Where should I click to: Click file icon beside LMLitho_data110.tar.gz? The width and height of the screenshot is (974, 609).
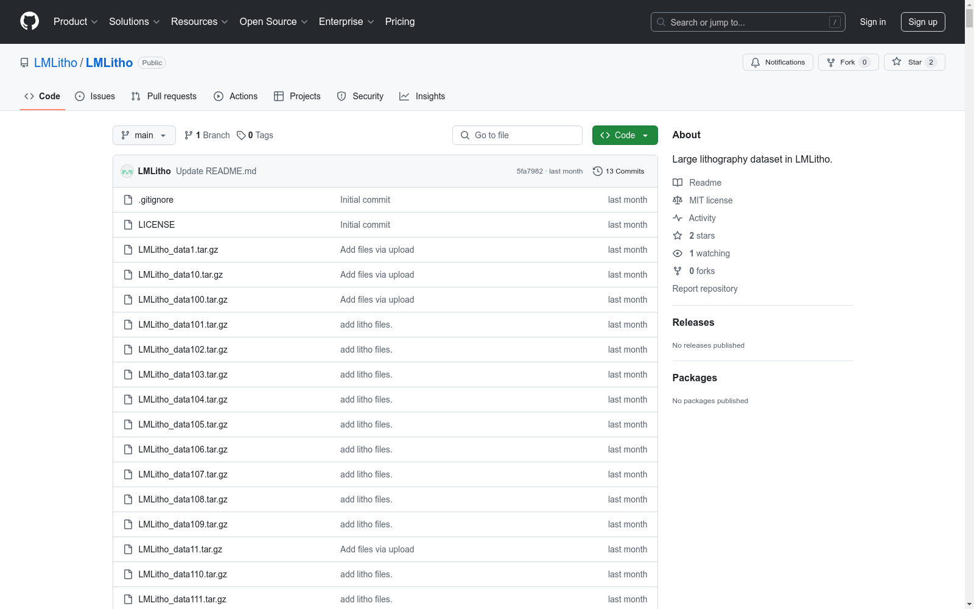(128, 574)
